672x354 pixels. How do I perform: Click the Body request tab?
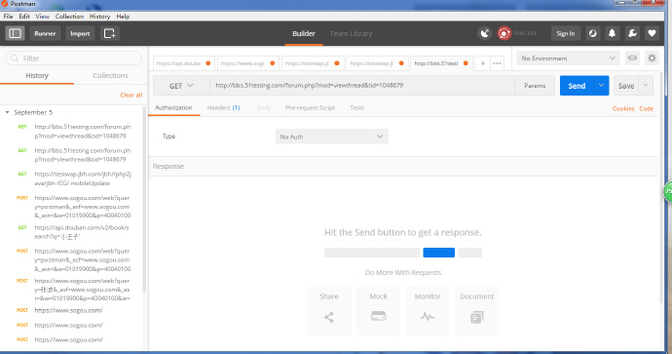click(264, 107)
